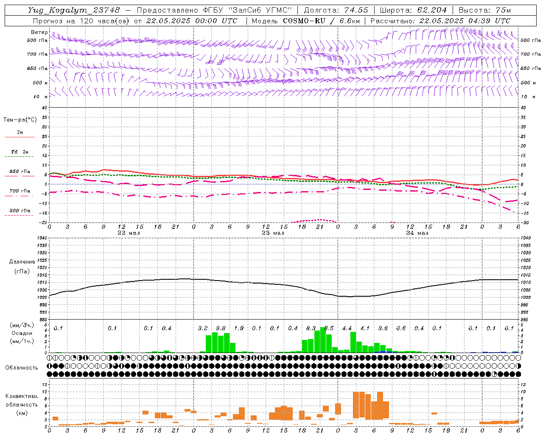Click the station name Yug_Kogalym_23748
543x434 pixels.
pyautogui.click(x=74, y=10)
